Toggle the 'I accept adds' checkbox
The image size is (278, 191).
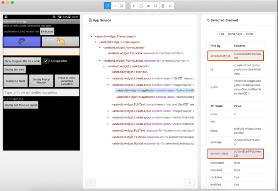pos(46,61)
